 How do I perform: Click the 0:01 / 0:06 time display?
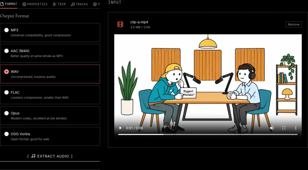134,128
